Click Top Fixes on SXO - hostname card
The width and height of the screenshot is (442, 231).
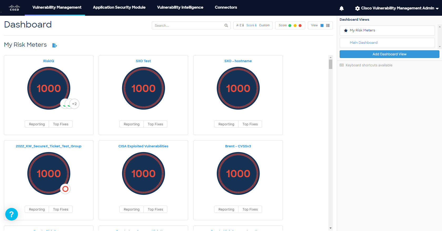(250, 124)
